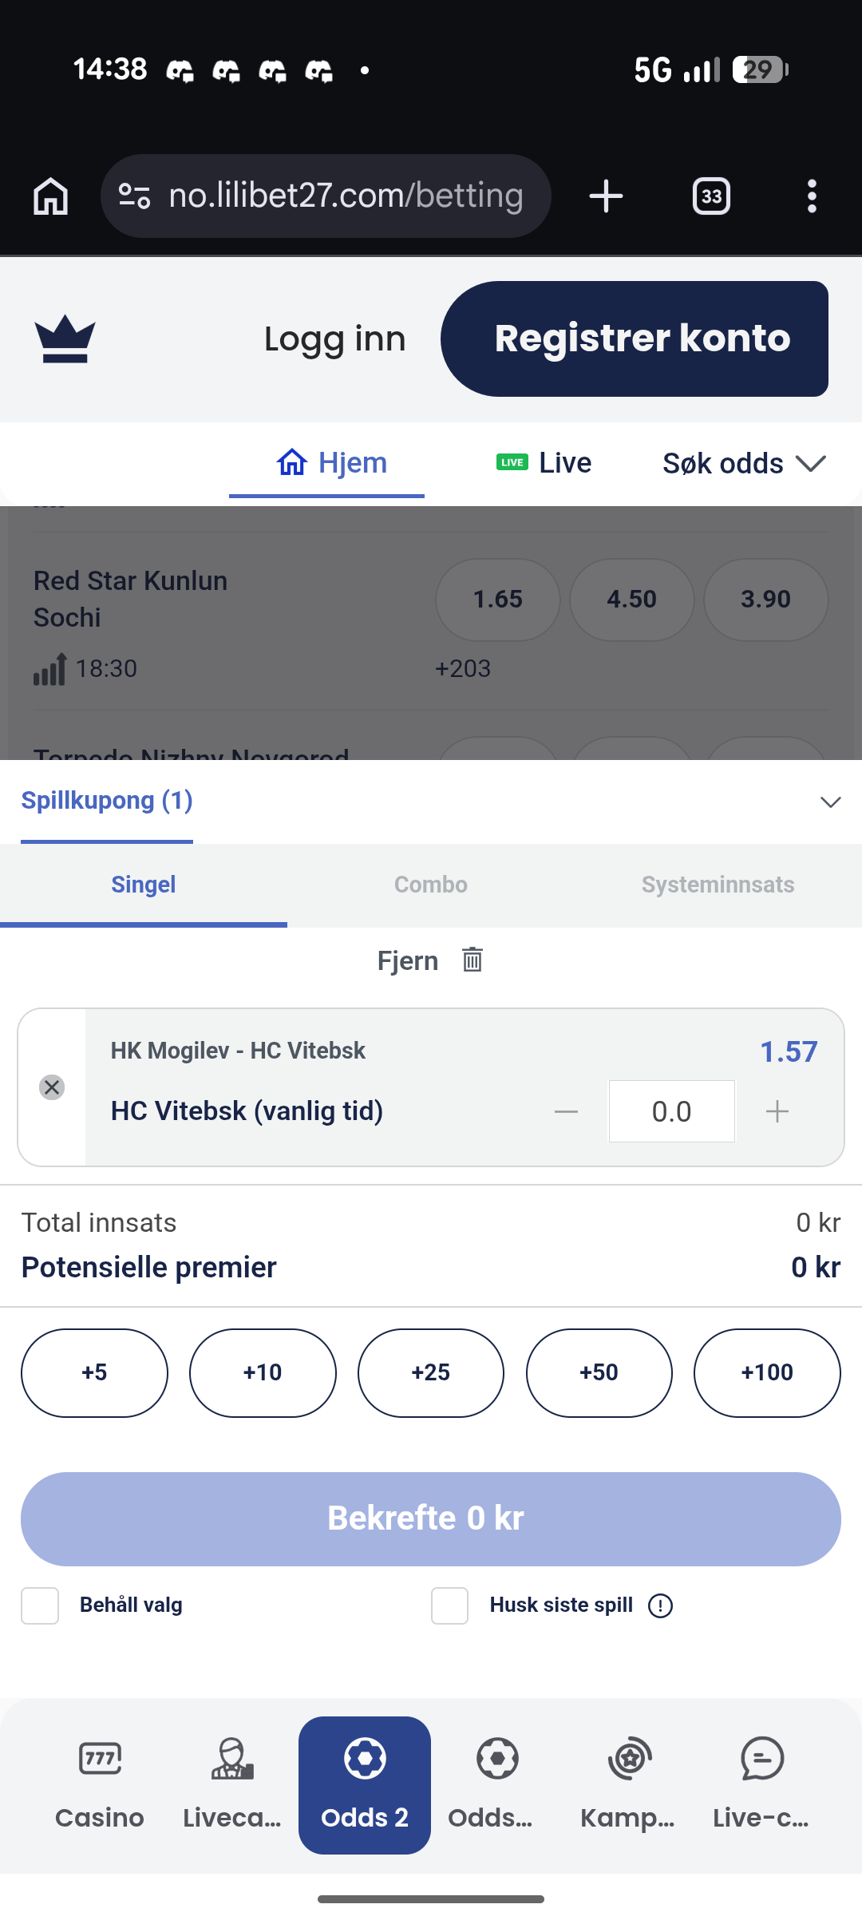Image resolution: width=862 pixels, height=1924 pixels.
Task: Collapse the Spillkupong panel chevron
Action: coord(831,802)
